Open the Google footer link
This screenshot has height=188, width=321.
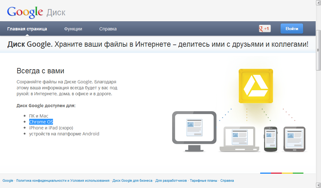[x=8, y=180]
